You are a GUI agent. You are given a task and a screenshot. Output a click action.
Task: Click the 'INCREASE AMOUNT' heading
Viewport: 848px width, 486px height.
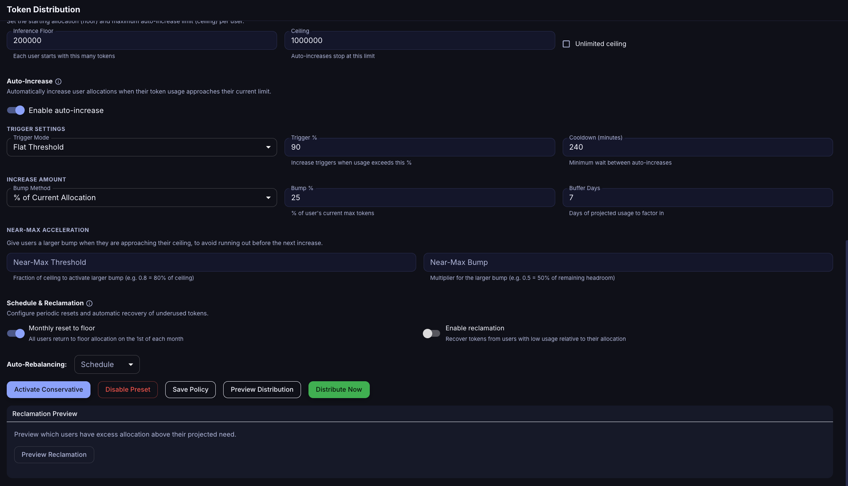tap(36, 180)
